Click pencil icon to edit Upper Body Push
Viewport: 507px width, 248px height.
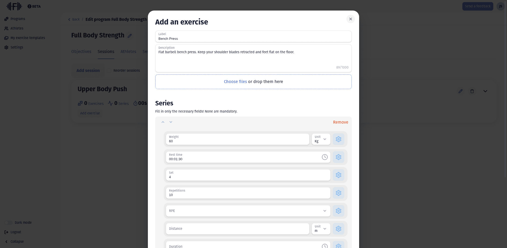pyautogui.click(x=461, y=91)
